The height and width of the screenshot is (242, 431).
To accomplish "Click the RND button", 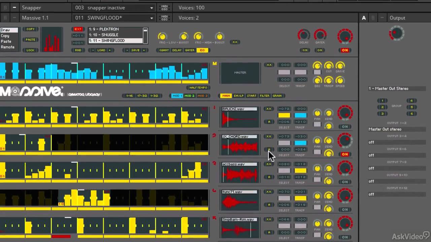I will [78, 50].
